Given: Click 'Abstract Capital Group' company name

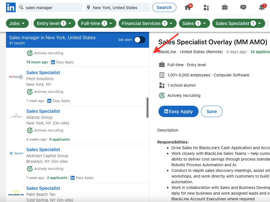Looking at the screenshot, I should (x=47, y=156).
